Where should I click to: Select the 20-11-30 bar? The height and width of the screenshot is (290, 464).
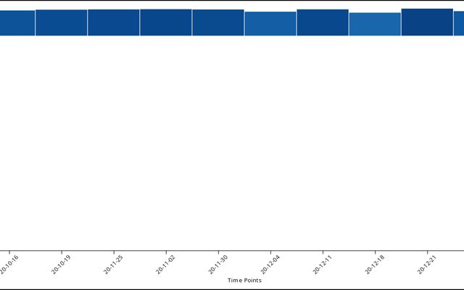(x=218, y=22)
